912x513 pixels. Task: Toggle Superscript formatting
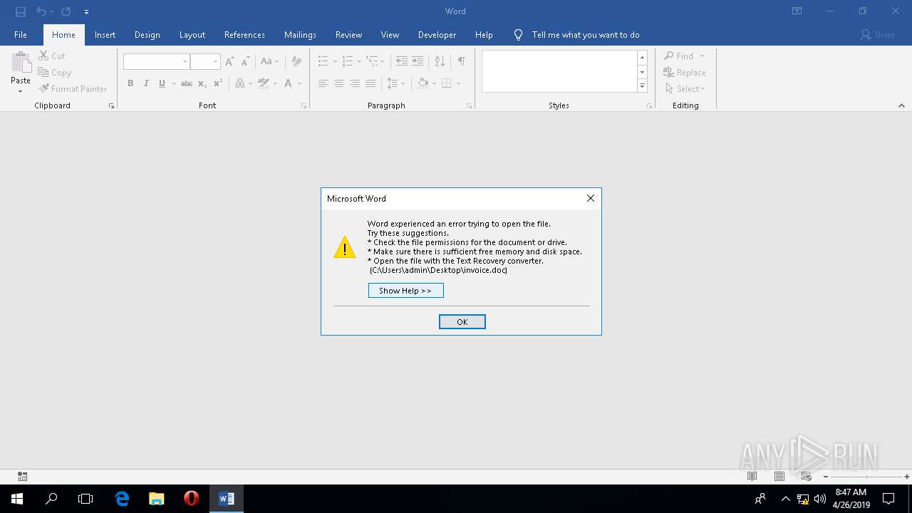coord(218,83)
